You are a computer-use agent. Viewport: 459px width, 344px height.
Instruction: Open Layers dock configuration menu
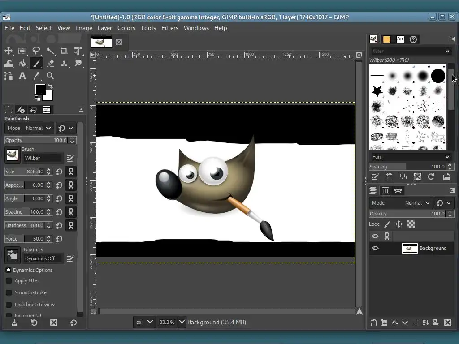pyautogui.click(x=452, y=190)
